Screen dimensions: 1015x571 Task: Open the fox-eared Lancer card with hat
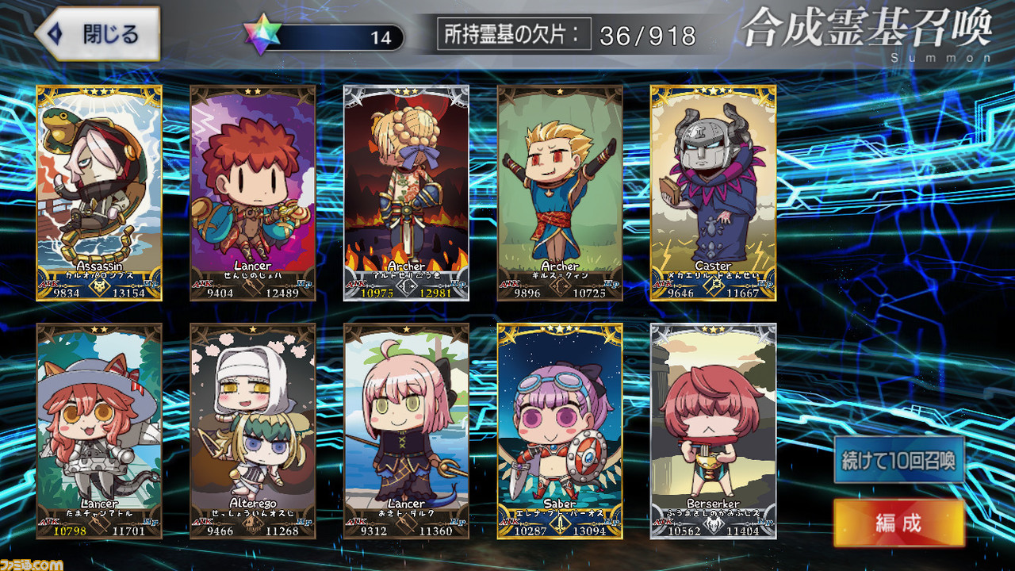click(99, 431)
